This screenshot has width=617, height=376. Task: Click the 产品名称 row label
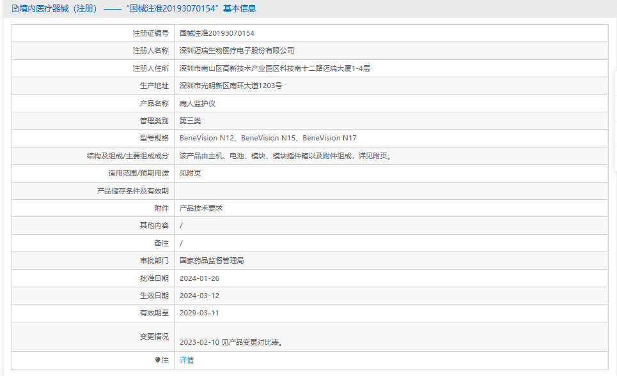click(154, 103)
